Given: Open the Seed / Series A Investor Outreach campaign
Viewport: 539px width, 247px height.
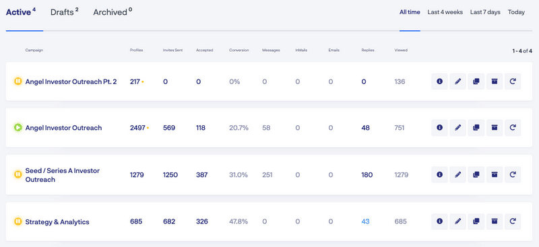Looking at the screenshot, I should (63, 175).
